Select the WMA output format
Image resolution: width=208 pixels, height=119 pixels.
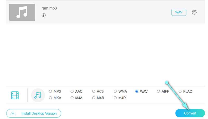pyautogui.click(x=115, y=91)
